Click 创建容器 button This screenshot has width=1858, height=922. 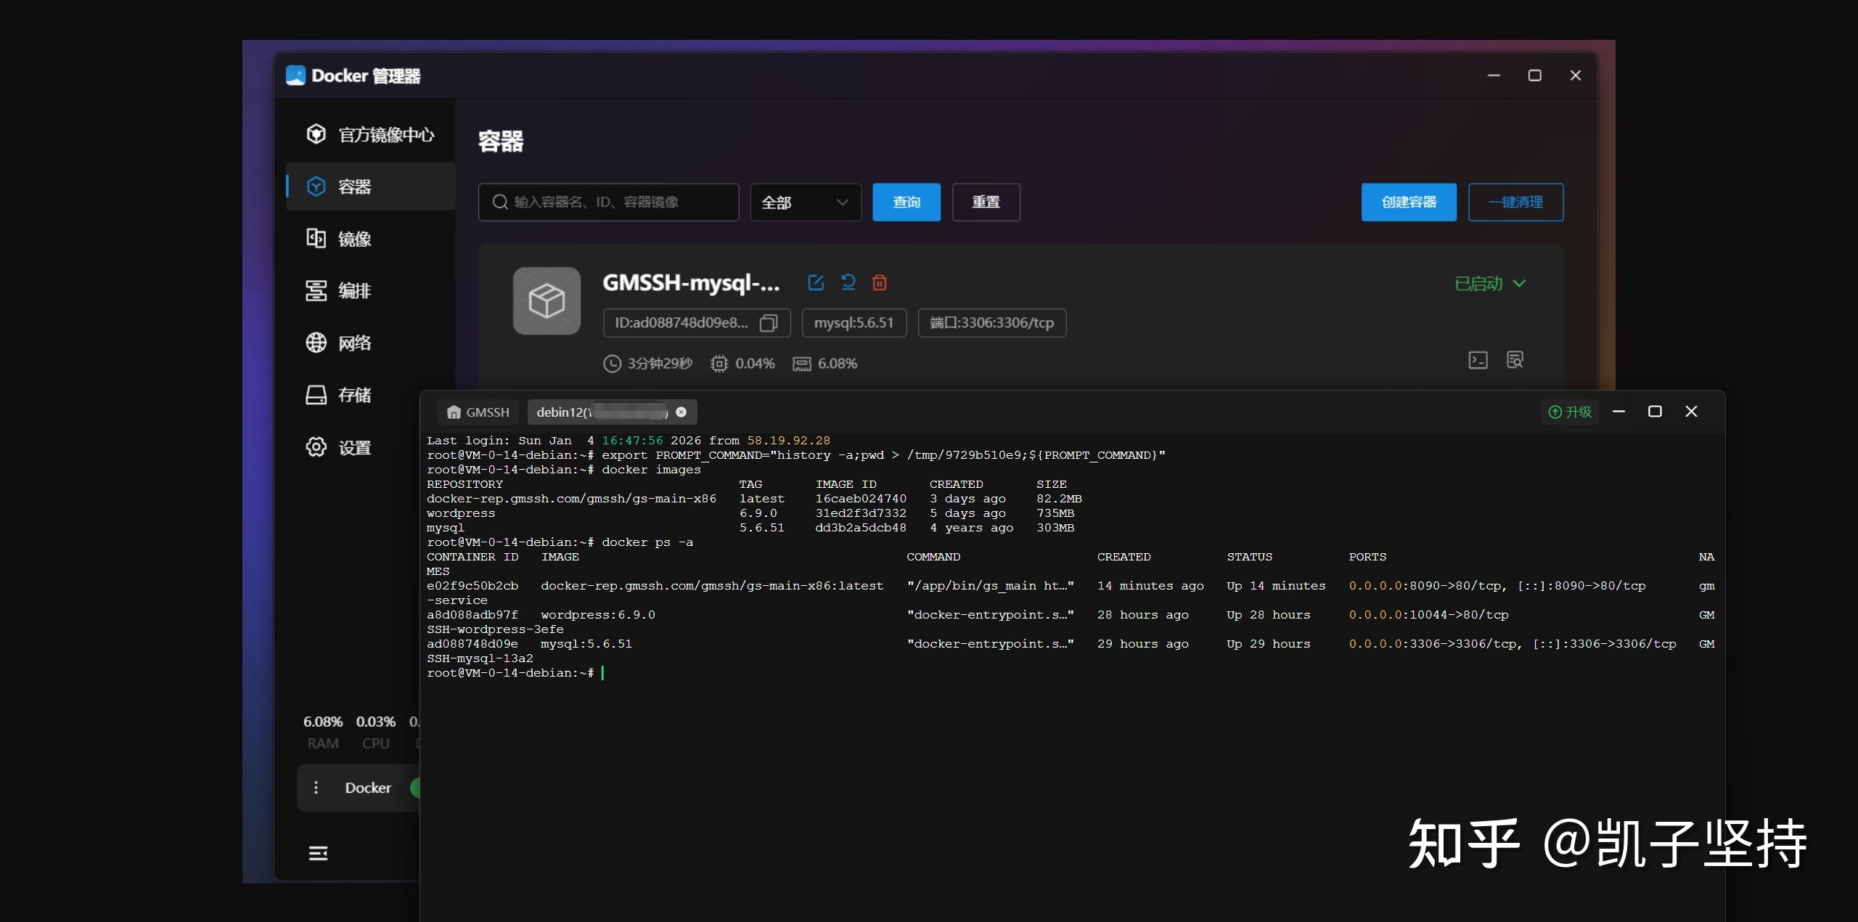[1408, 203]
